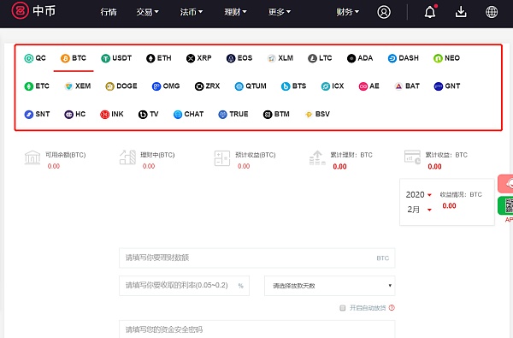Expand the 2月 month dropdown
The width and height of the screenshot is (513, 338).
[419, 210]
